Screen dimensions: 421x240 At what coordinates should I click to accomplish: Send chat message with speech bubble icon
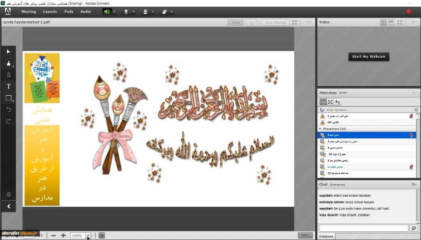click(x=414, y=228)
